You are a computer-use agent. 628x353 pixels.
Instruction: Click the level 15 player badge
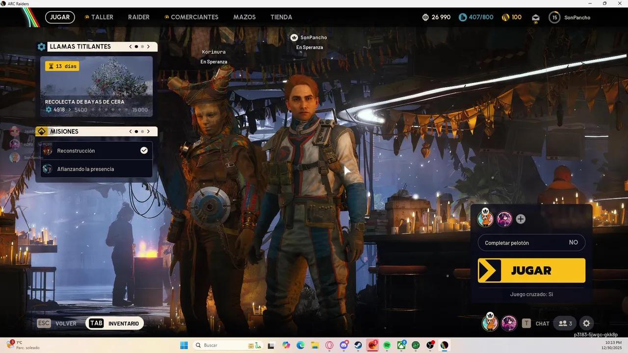pos(554,17)
